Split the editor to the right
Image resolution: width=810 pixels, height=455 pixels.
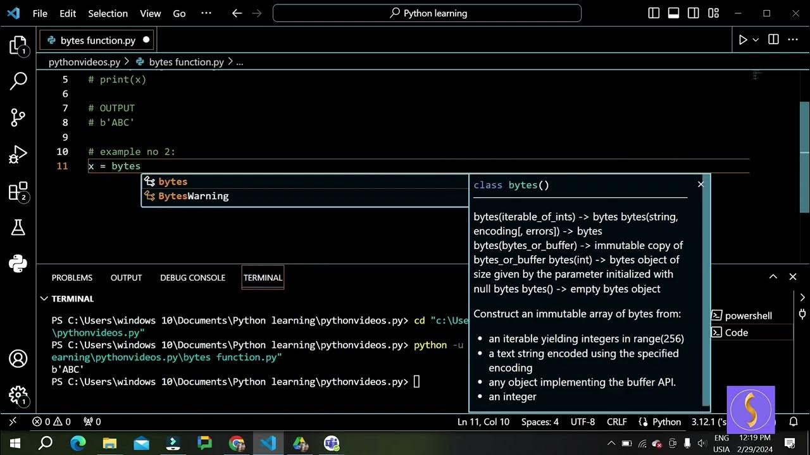pos(773,40)
